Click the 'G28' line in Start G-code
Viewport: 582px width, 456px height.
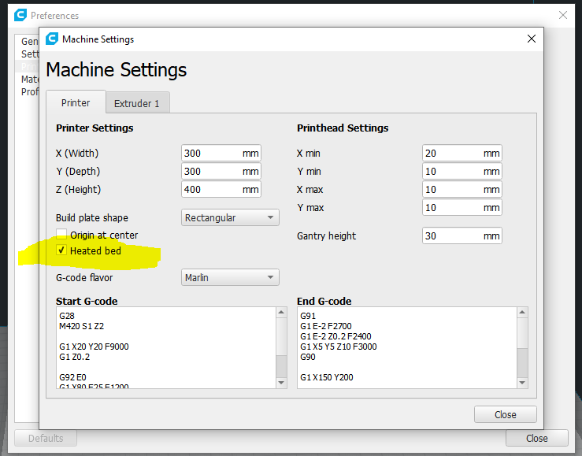[67, 316]
